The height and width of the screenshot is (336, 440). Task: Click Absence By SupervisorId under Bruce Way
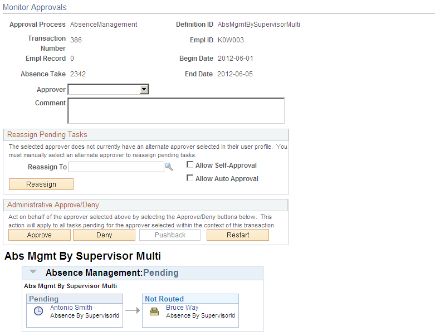point(201,315)
